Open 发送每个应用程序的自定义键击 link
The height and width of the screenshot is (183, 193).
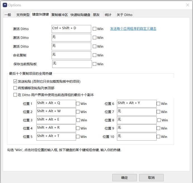pos(133,29)
